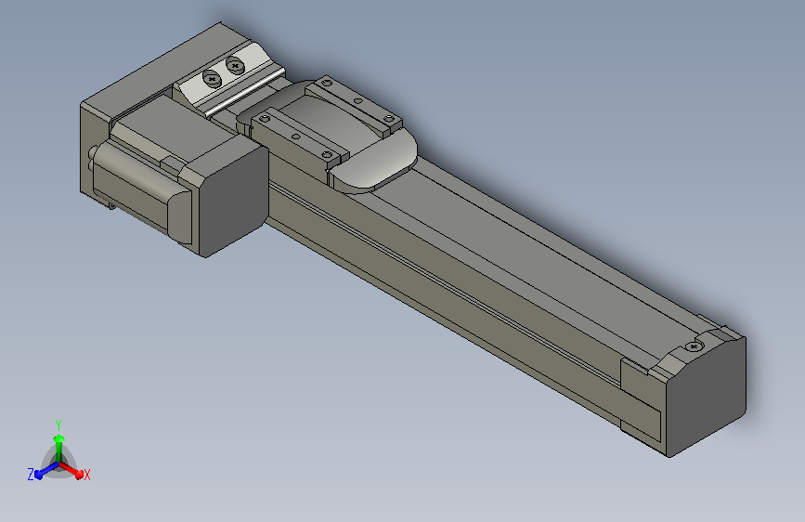Click the red X axis of the orientation triad
This screenshot has height=522, width=805.
pyautogui.click(x=72, y=471)
